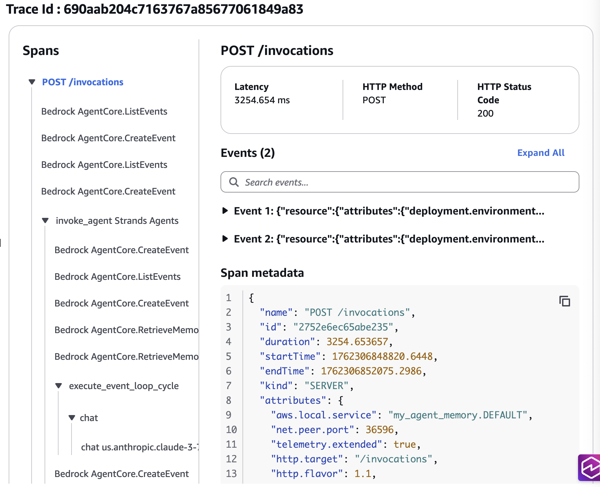600x487 pixels.
Task: Expand Event 1 details
Action: tap(225, 211)
